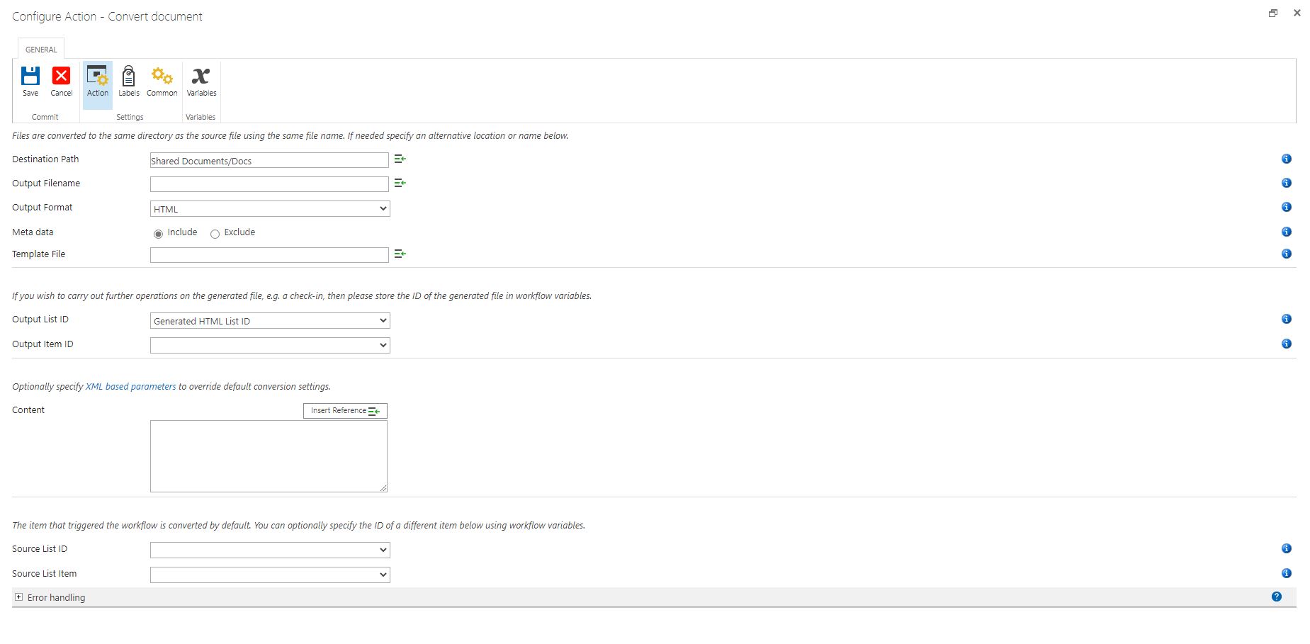The height and width of the screenshot is (644, 1310).
Task: Click the Insert Reference button above Content
Action: click(344, 410)
